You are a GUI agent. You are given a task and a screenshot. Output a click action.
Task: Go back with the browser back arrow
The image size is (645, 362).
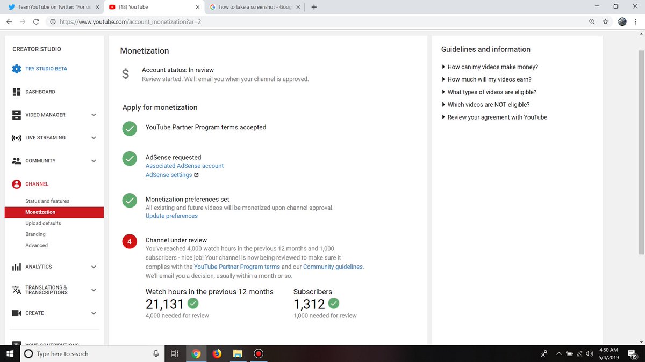(9, 22)
